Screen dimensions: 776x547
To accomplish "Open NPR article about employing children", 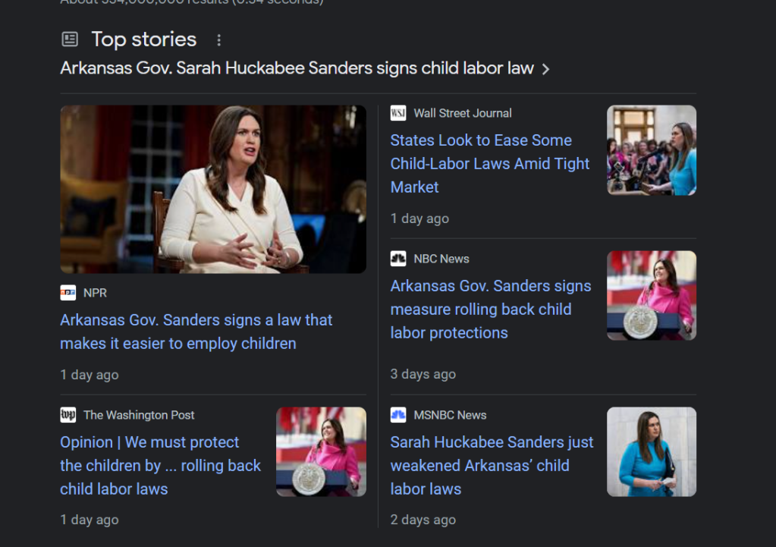I will point(196,332).
